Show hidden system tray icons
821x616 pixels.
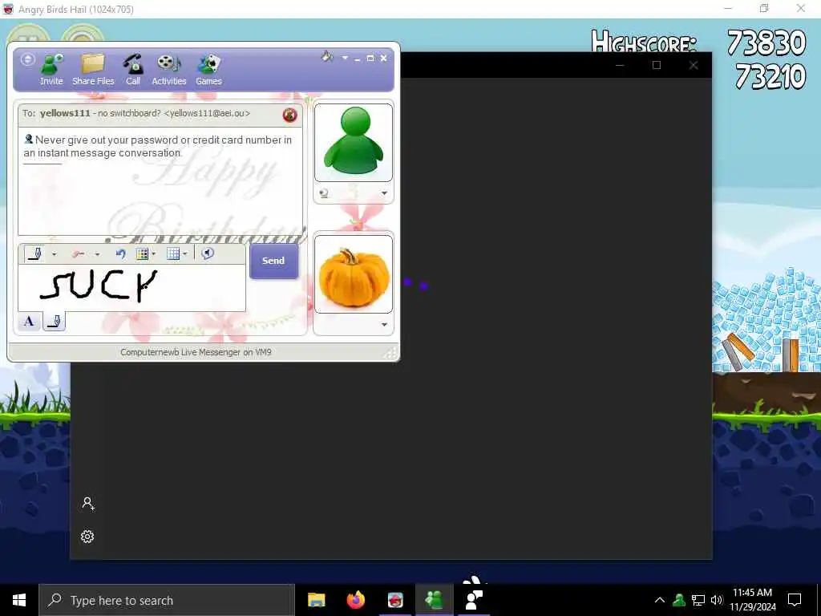click(660, 600)
